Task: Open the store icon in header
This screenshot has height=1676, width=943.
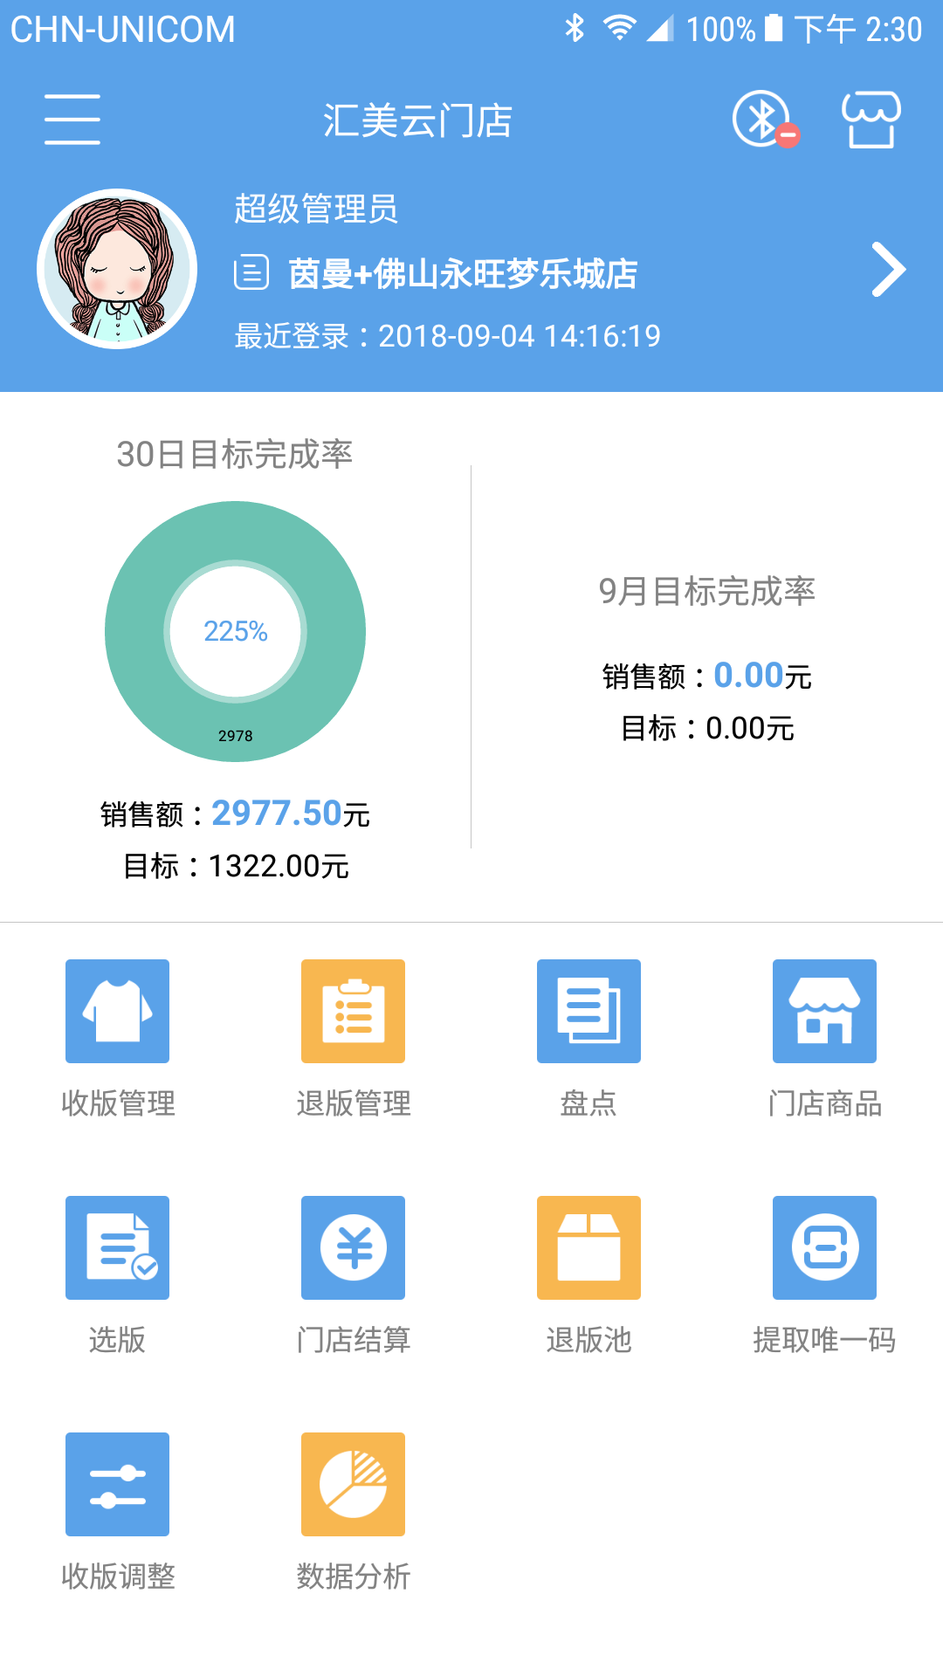Action: [x=871, y=120]
